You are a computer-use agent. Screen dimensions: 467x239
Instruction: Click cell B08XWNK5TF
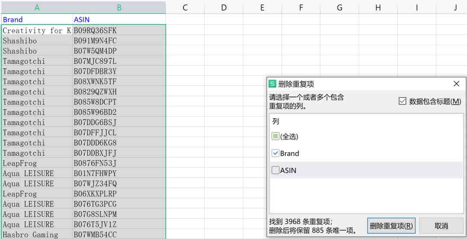[119, 82]
